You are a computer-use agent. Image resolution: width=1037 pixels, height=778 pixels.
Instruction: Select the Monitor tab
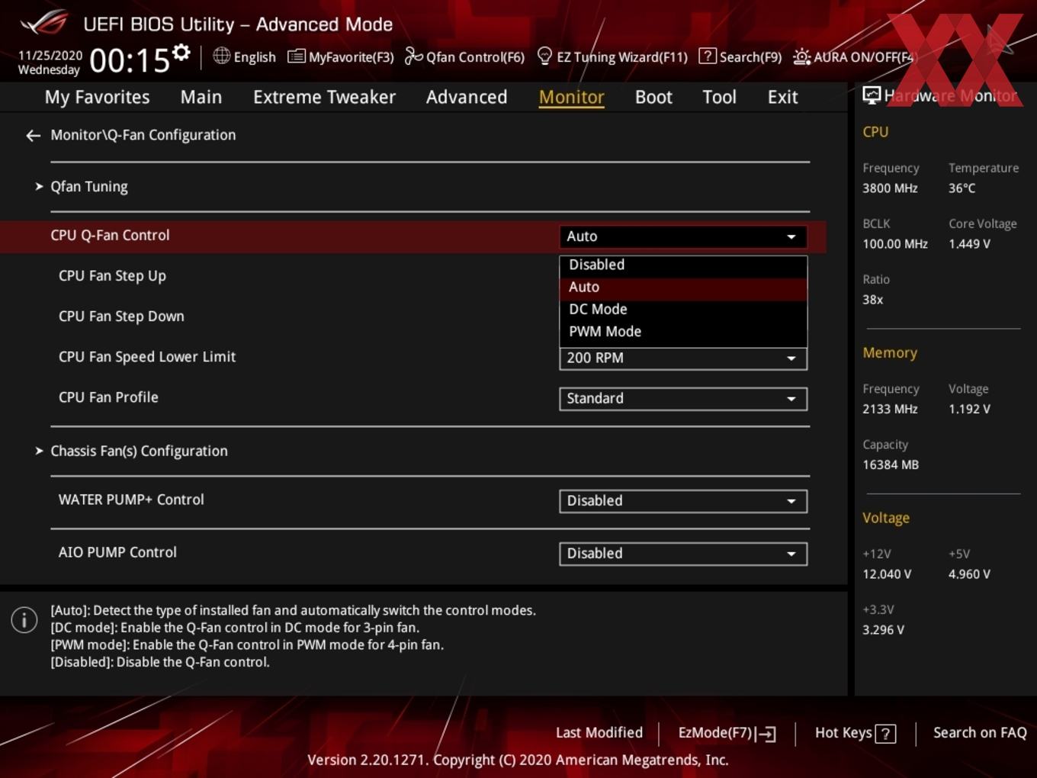(x=572, y=98)
